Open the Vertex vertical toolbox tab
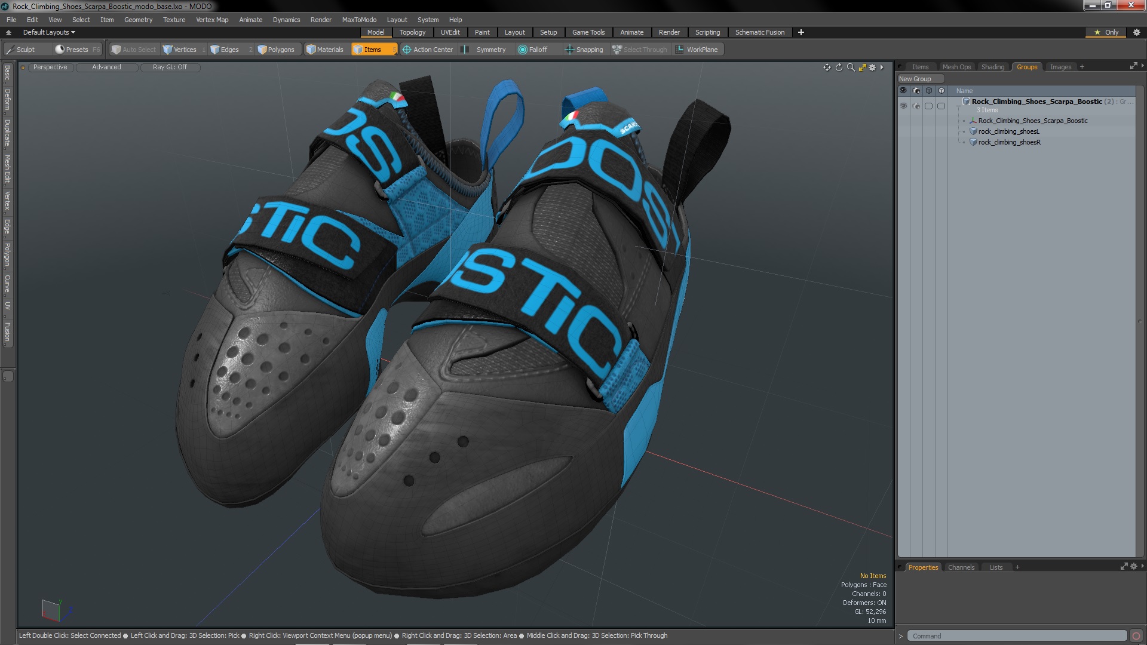The width and height of the screenshot is (1147, 645). (7, 201)
